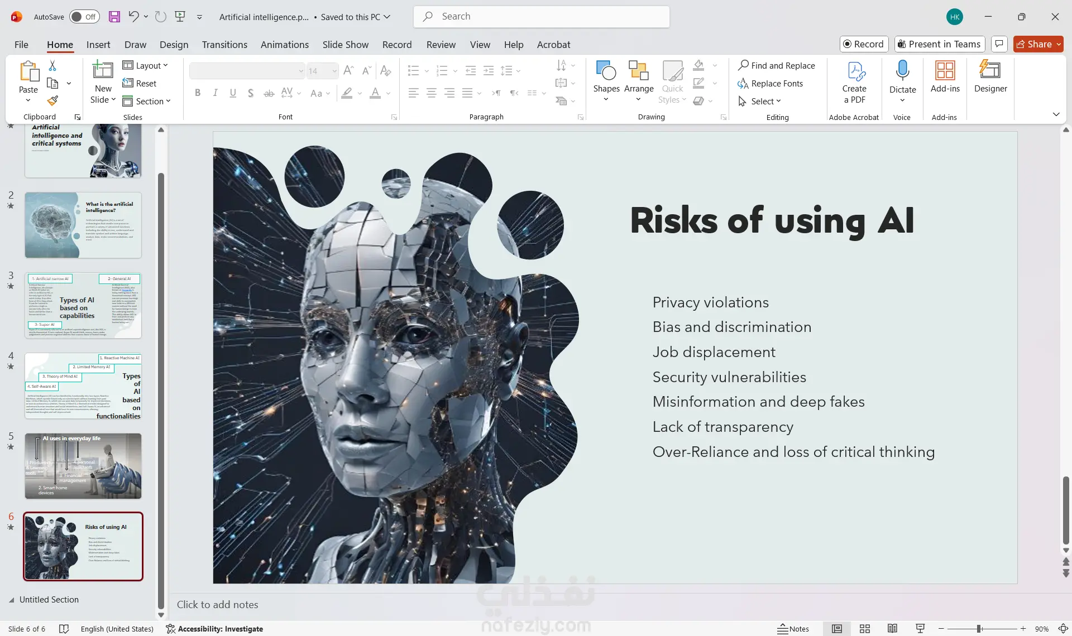Image resolution: width=1072 pixels, height=636 pixels.
Task: Open the Designer pane icon
Action: [990, 76]
